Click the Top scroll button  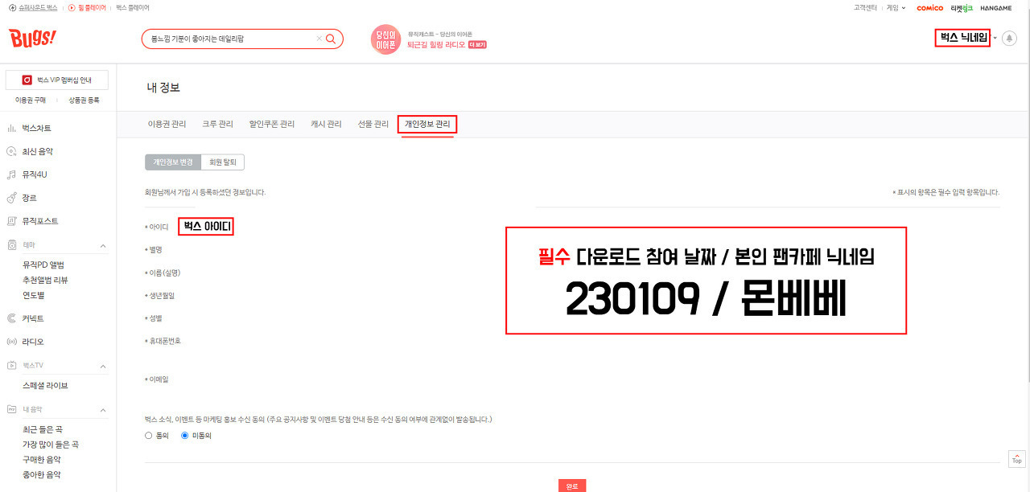[1016, 458]
